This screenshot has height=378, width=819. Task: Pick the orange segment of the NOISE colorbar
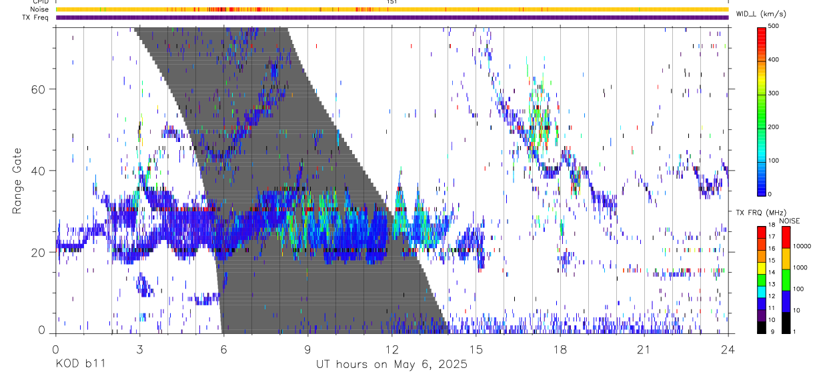click(x=786, y=259)
